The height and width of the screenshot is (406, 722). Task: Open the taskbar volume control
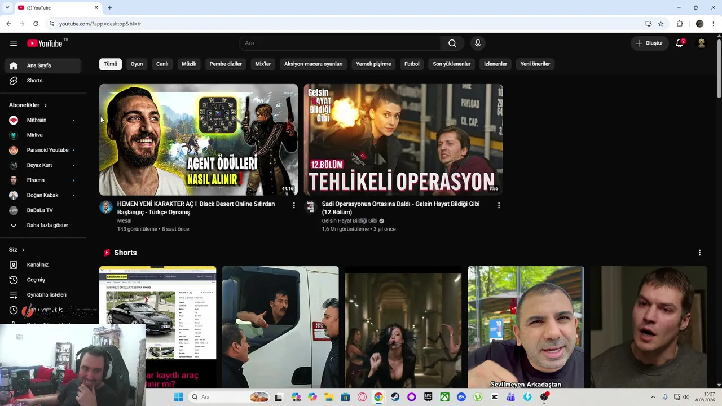coord(686,397)
